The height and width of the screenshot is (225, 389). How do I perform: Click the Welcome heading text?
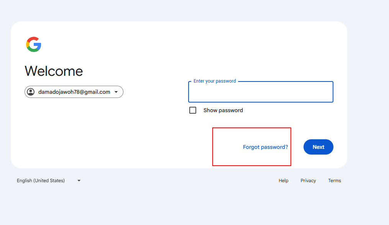54,71
